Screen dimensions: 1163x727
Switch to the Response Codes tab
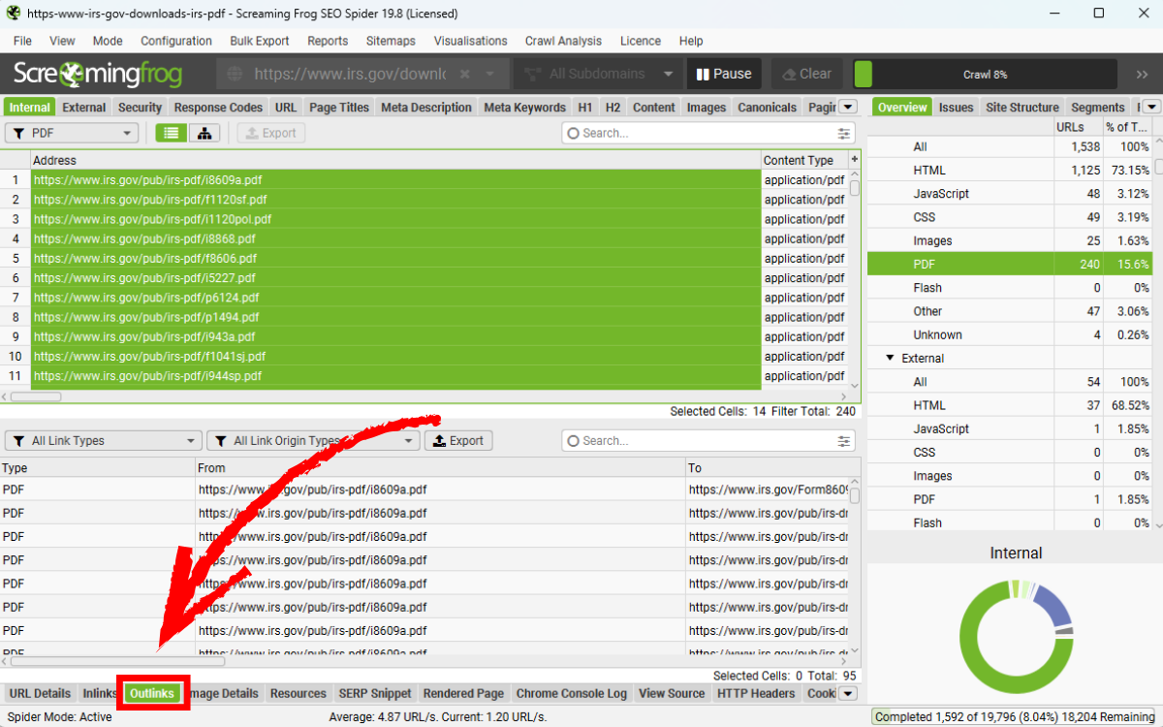pyautogui.click(x=218, y=108)
